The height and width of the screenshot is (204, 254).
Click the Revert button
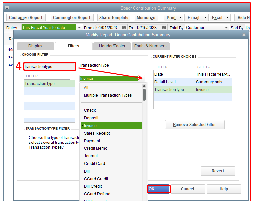pyautogui.click(x=218, y=171)
